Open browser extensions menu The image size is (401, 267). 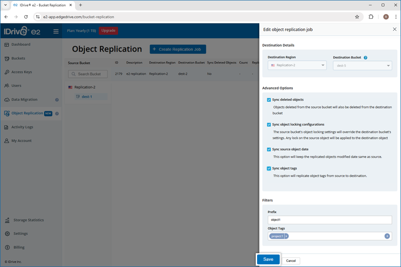(371, 17)
